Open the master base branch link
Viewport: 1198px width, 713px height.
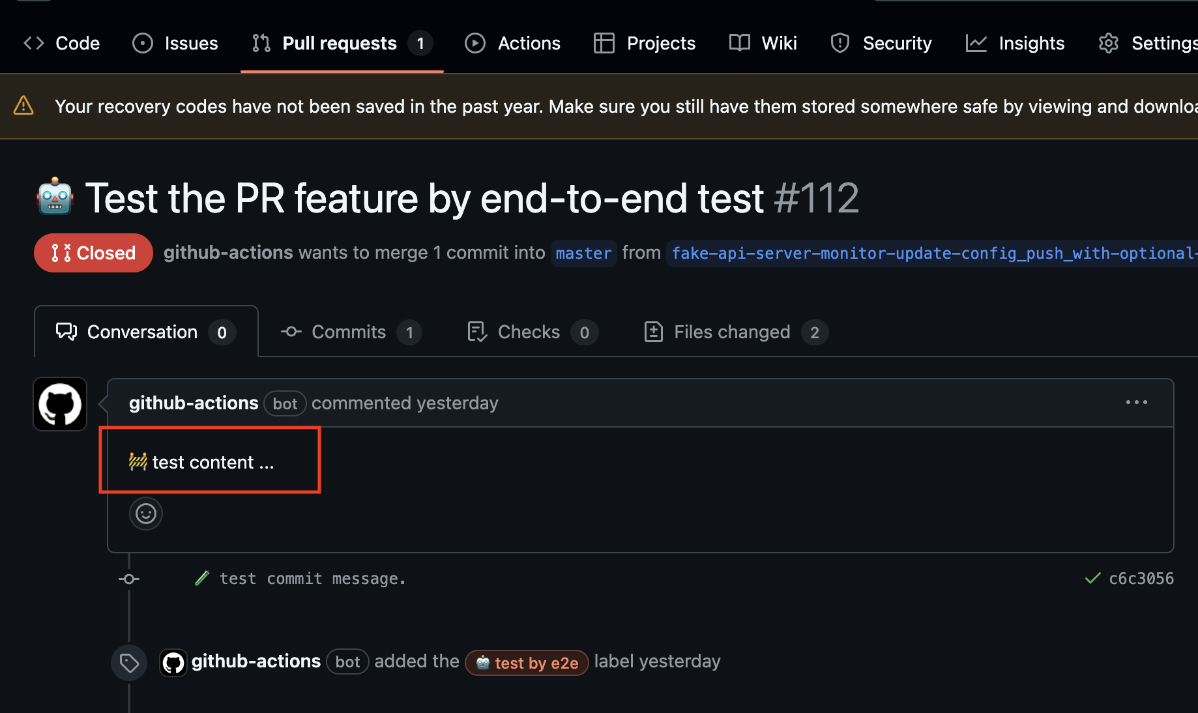click(x=583, y=253)
